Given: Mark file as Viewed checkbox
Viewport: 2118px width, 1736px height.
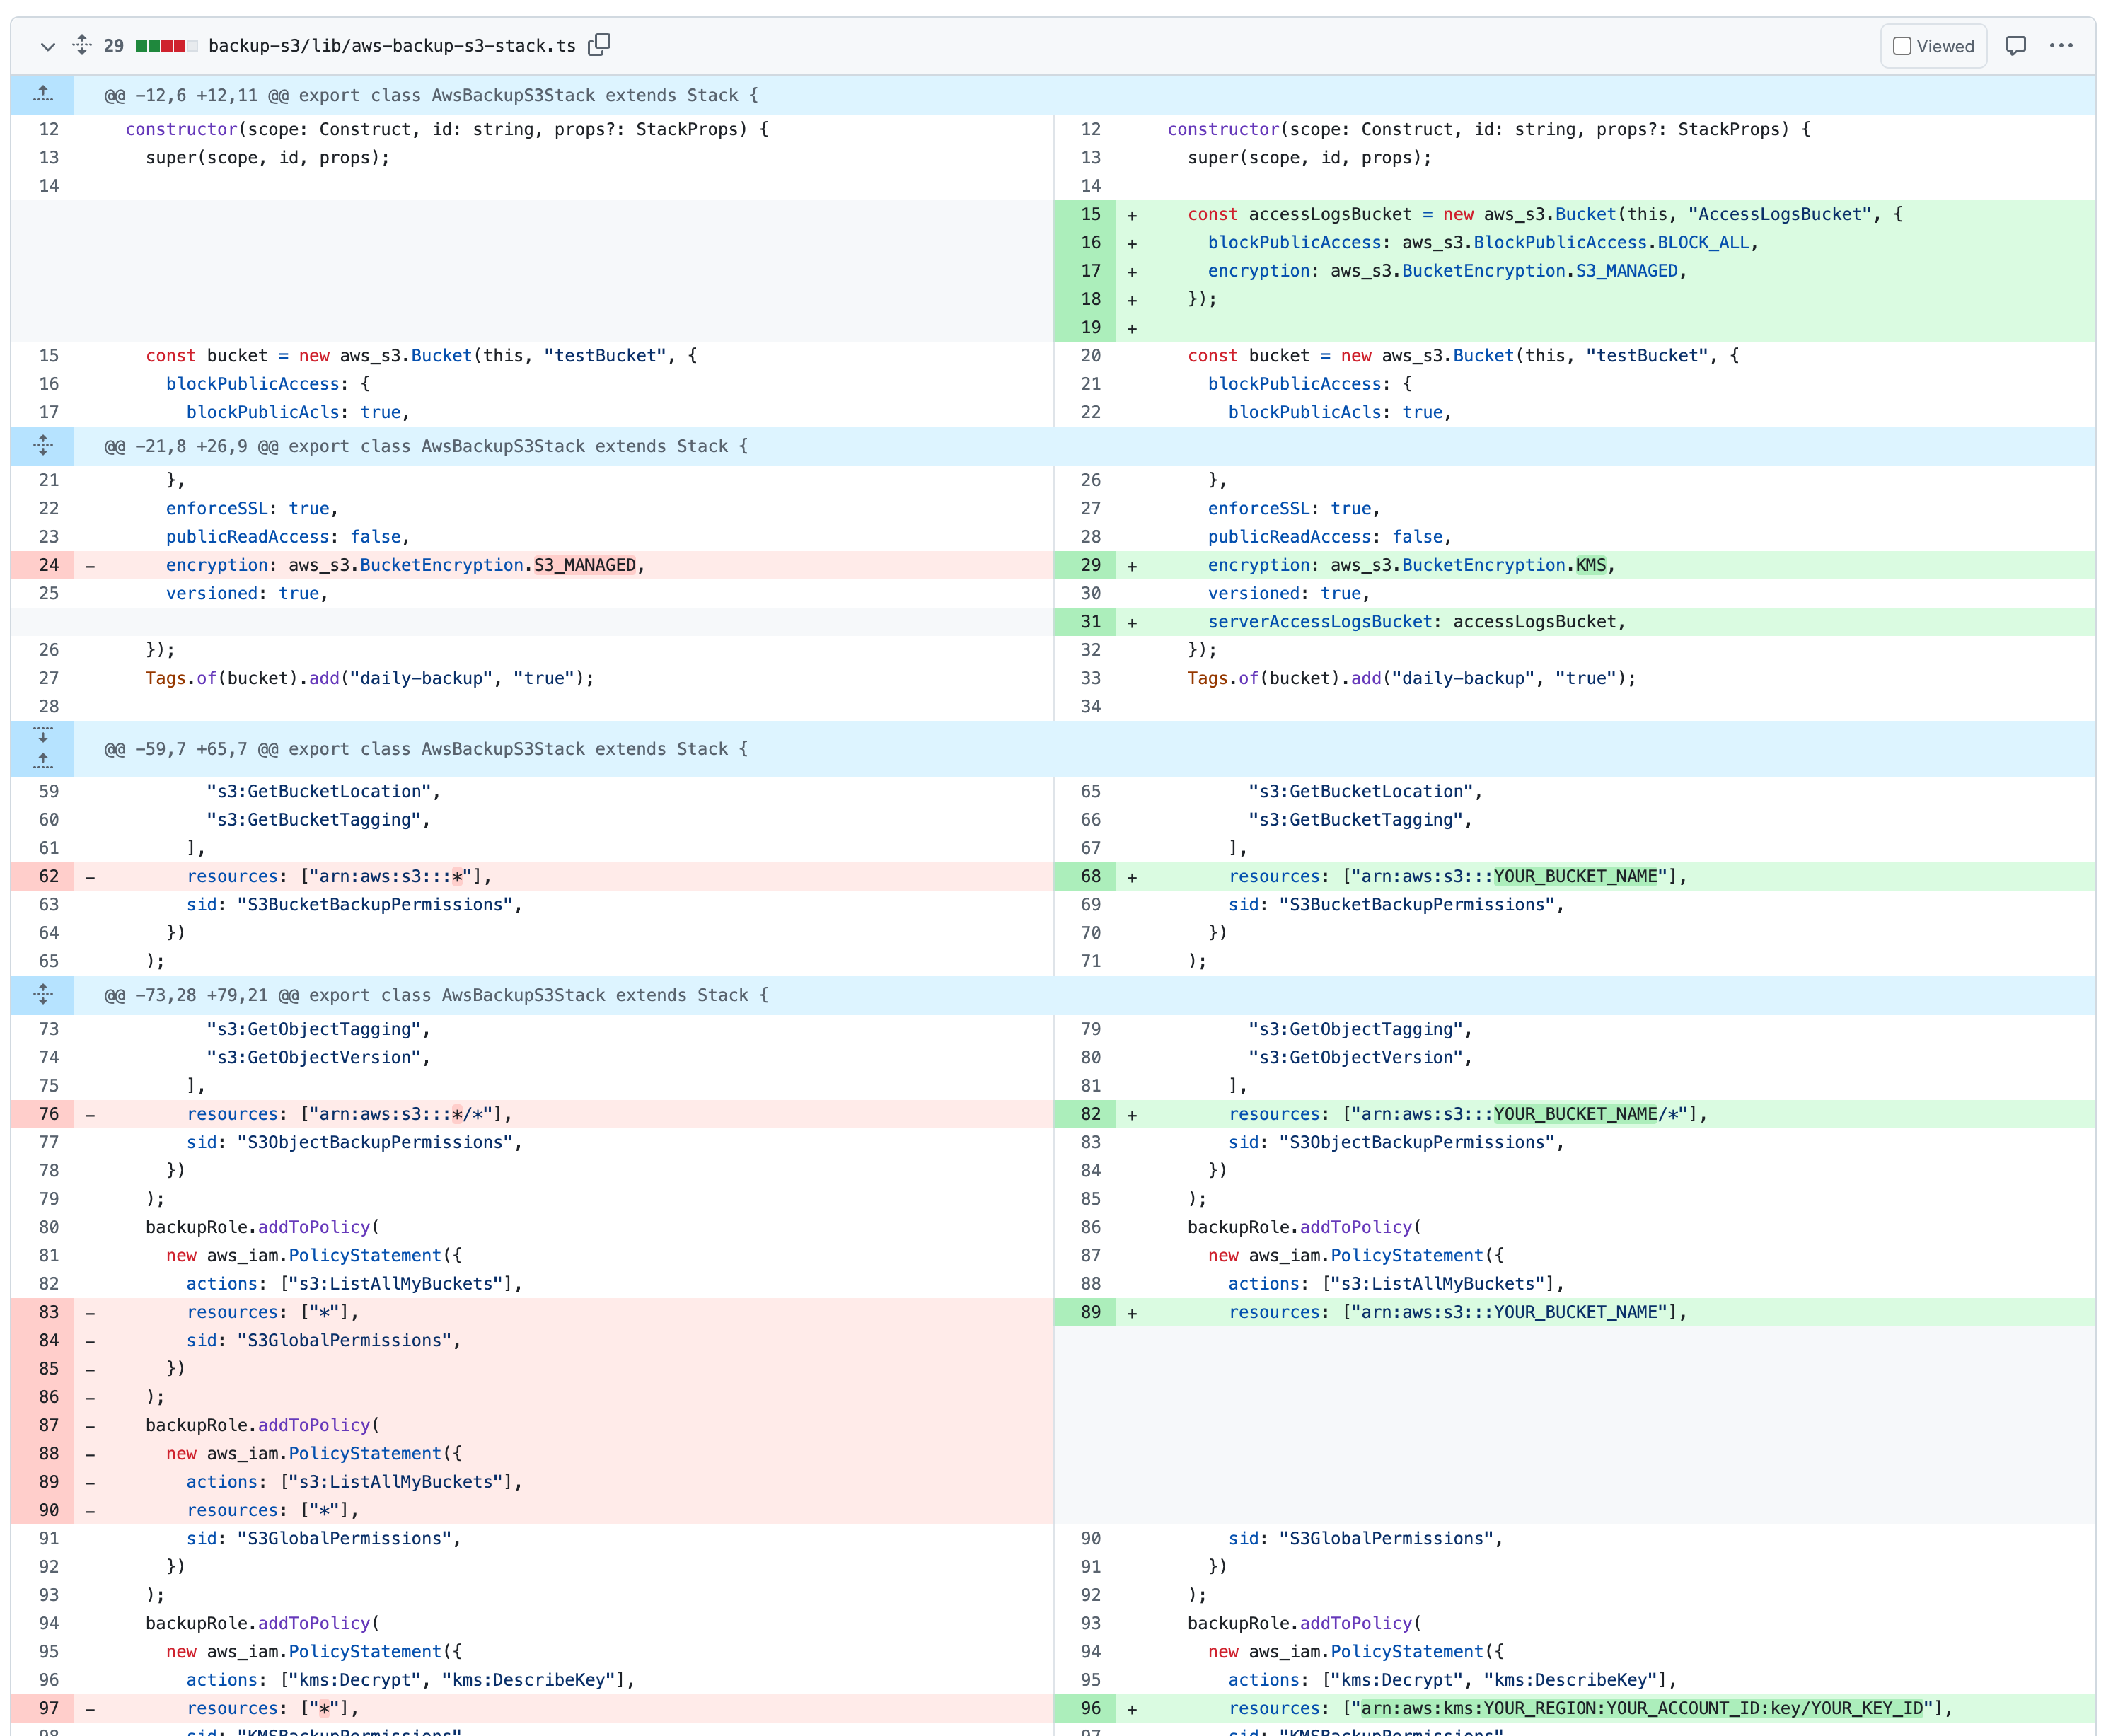Looking at the screenshot, I should [1902, 46].
